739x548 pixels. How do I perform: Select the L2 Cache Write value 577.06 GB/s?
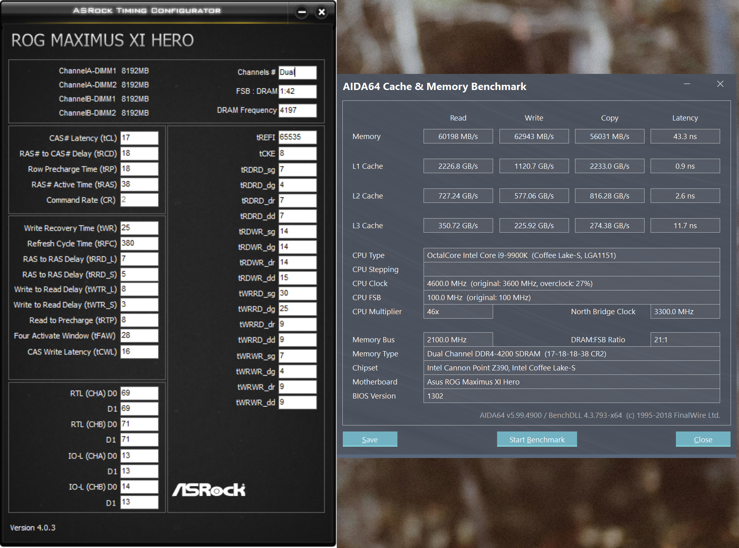coord(534,196)
